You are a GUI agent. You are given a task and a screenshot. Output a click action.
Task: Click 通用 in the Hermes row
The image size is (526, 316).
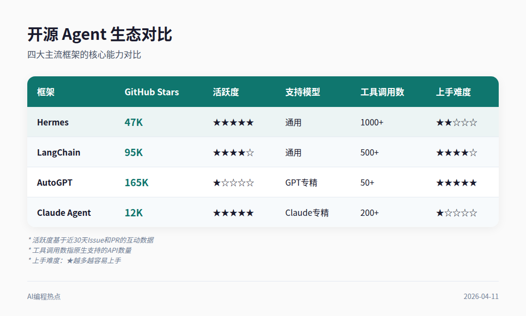point(293,123)
